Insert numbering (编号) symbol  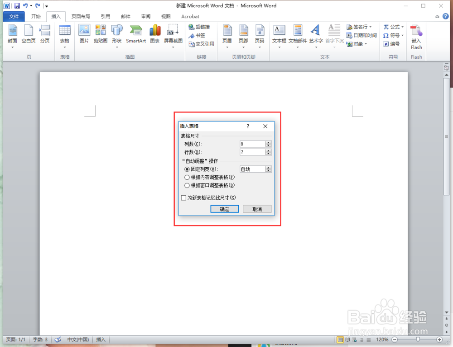pyautogui.click(x=391, y=44)
